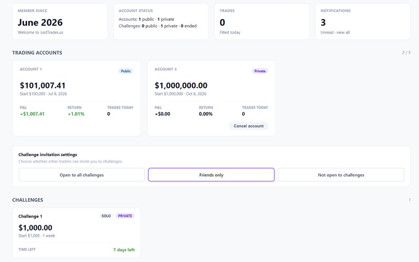Click the Welcome to JustTrades.us text
The height and width of the screenshot is (262, 419).
pos(40,32)
